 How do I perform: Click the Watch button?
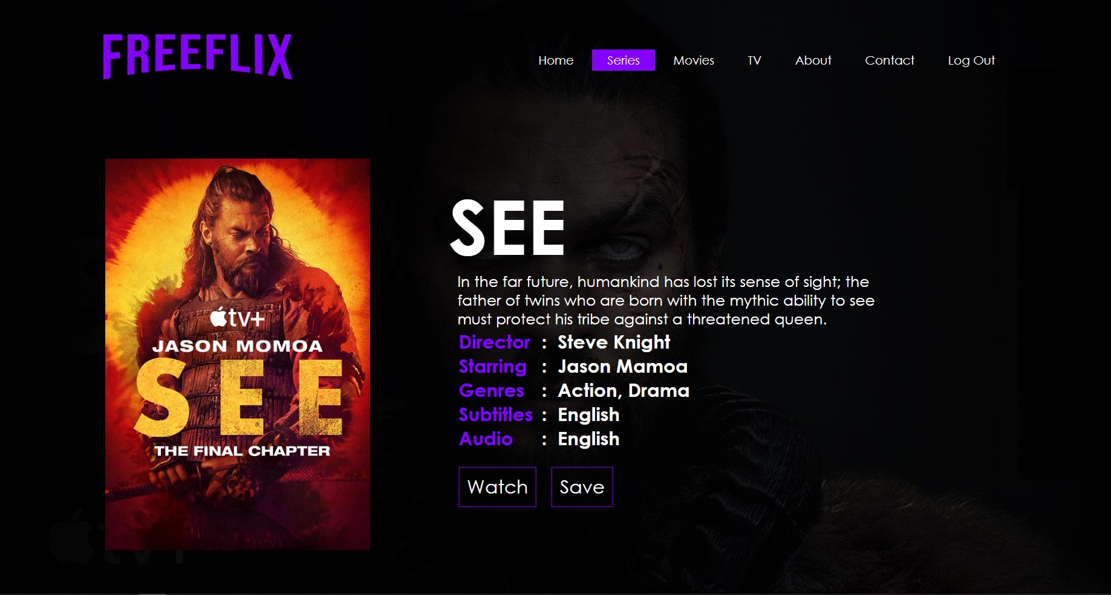pyautogui.click(x=497, y=487)
